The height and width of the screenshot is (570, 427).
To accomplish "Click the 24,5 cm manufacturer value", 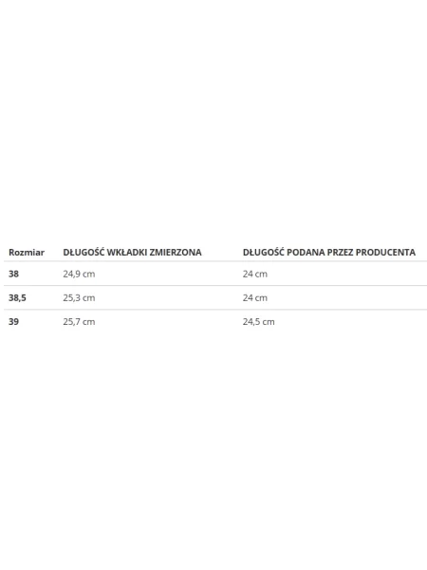I will [258, 322].
